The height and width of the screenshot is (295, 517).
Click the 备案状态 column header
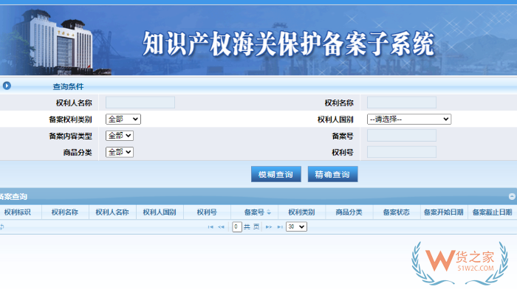point(397,212)
